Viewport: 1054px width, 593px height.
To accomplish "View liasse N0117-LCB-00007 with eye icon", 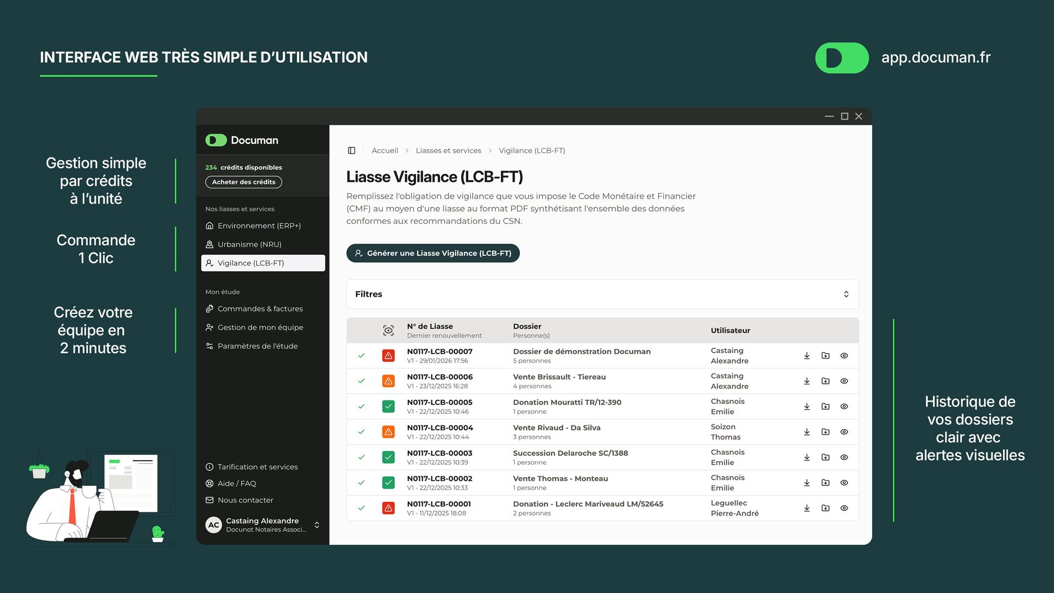I will 844,356.
